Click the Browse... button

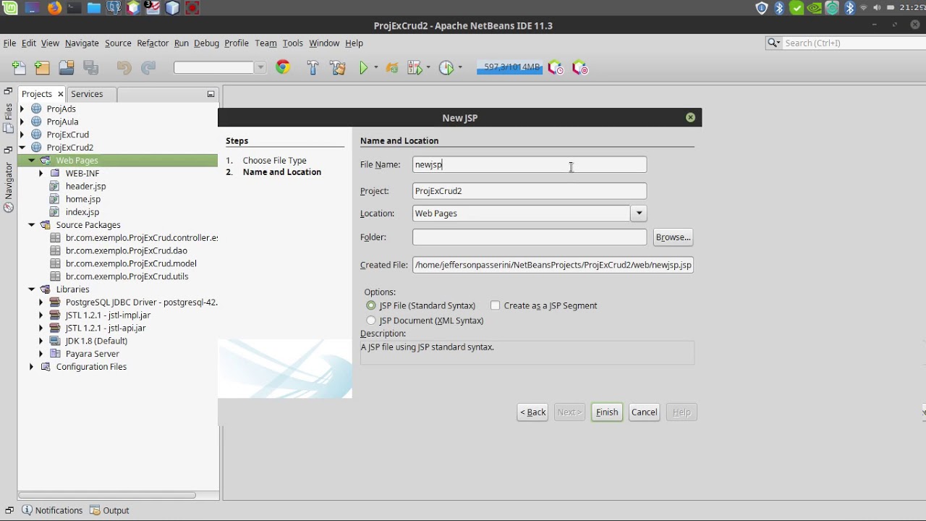tap(673, 237)
